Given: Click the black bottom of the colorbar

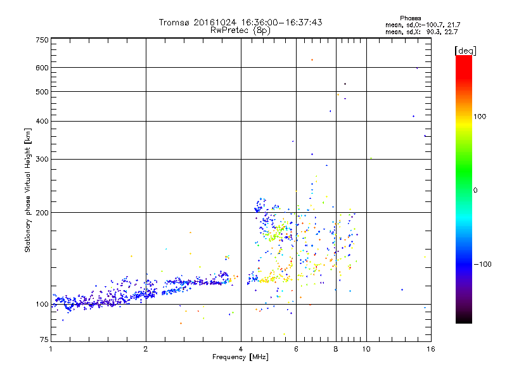Looking at the screenshot, I should pos(464,319).
